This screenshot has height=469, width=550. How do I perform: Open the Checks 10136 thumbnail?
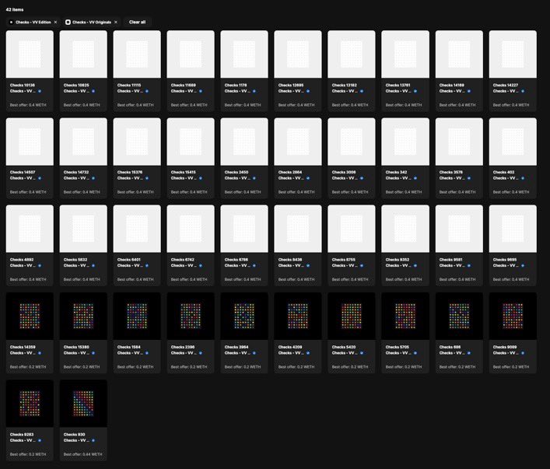30,54
